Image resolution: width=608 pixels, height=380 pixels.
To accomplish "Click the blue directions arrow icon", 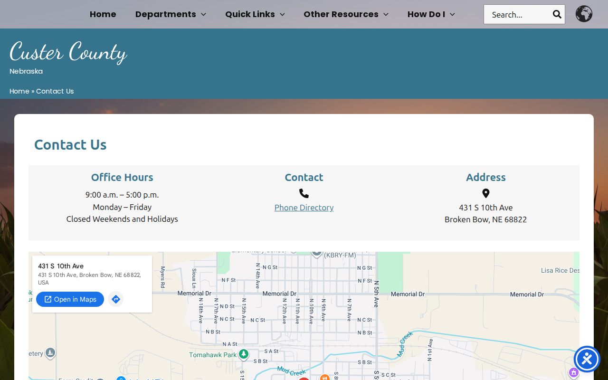I will 115,299.
